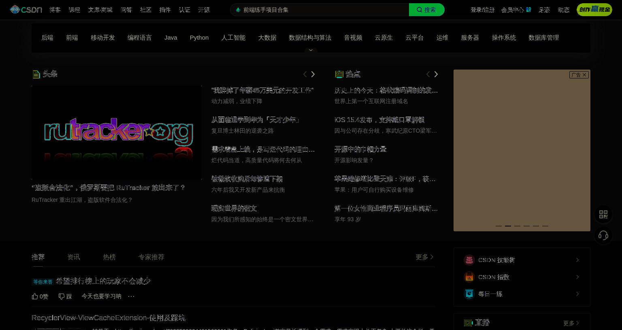Select 数据库管理 category
This screenshot has width=622, height=330.
tap(544, 38)
